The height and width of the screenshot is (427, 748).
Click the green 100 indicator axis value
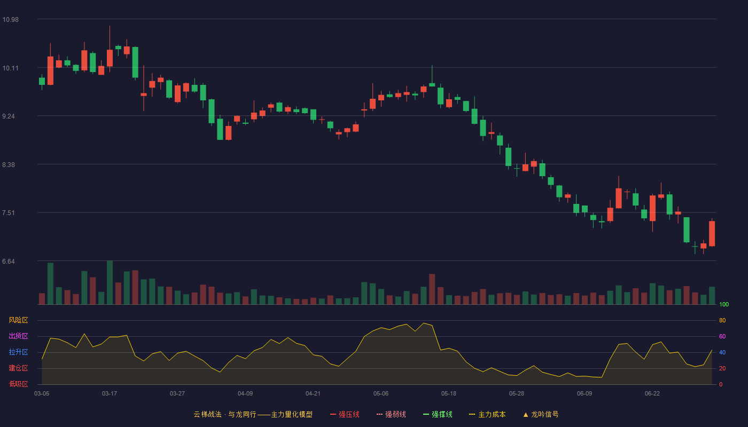click(724, 304)
